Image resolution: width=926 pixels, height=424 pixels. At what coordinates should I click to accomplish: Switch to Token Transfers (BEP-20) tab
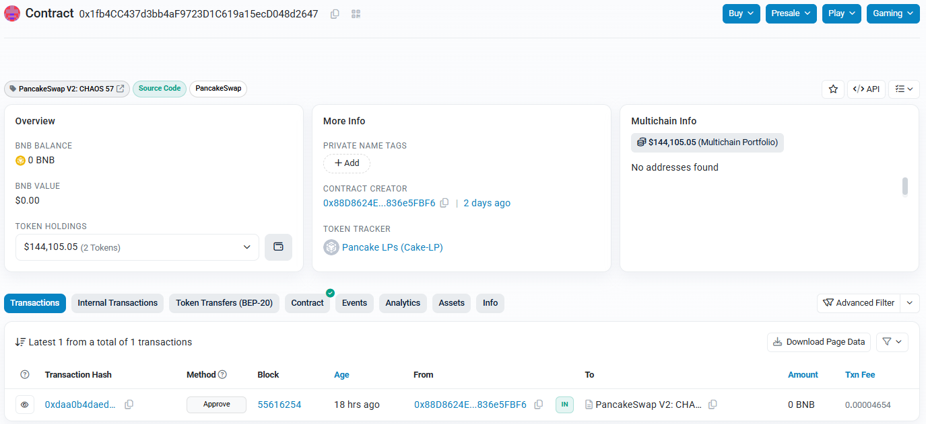point(224,303)
